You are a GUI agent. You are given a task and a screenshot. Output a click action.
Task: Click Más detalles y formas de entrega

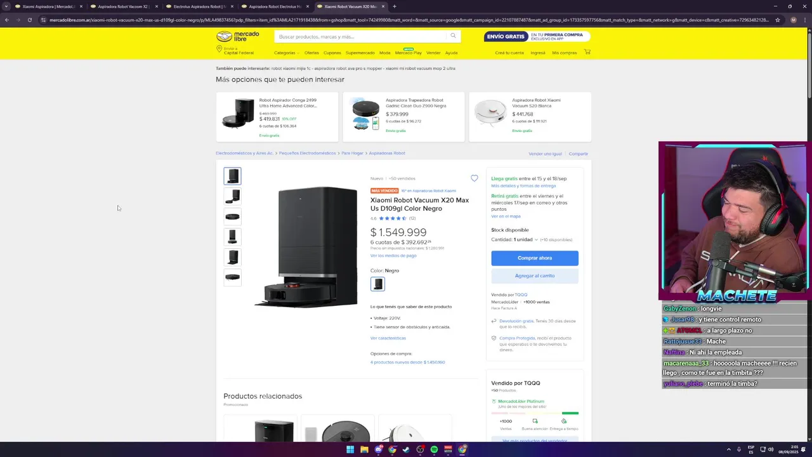pyautogui.click(x=523, y=186)
